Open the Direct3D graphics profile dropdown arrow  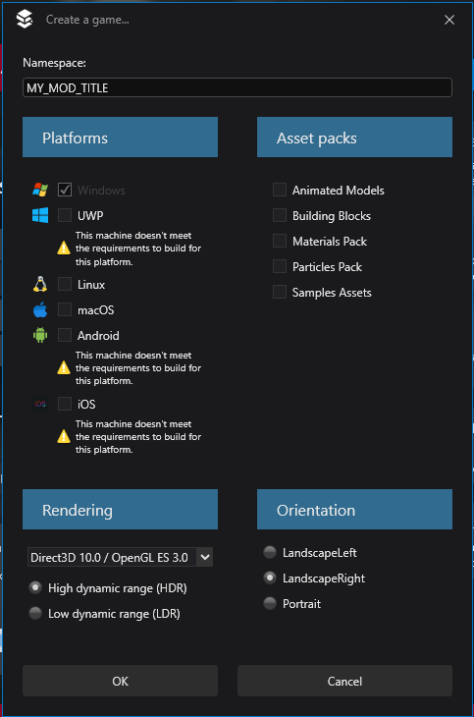click(x=205, y=557)
